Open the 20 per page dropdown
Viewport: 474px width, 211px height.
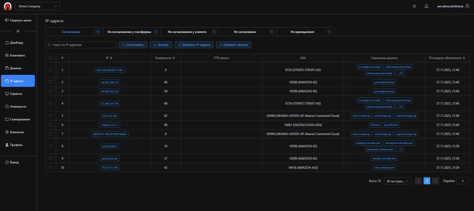coord(397,181)
